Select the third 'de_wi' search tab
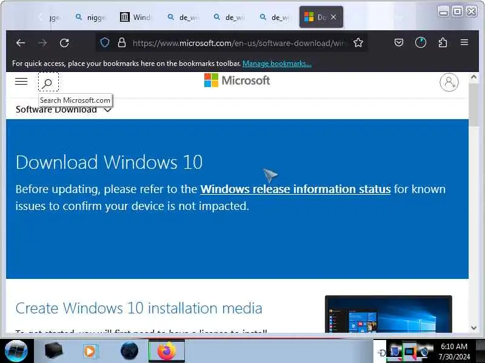485x363 pixels. pyautogui.click(x=276, y=18)
